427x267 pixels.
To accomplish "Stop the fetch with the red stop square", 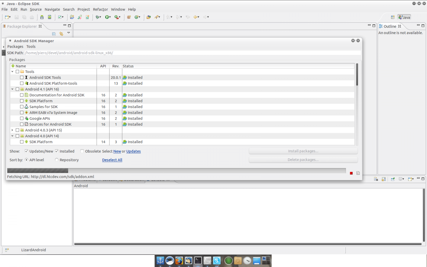I will coord(351,173).
